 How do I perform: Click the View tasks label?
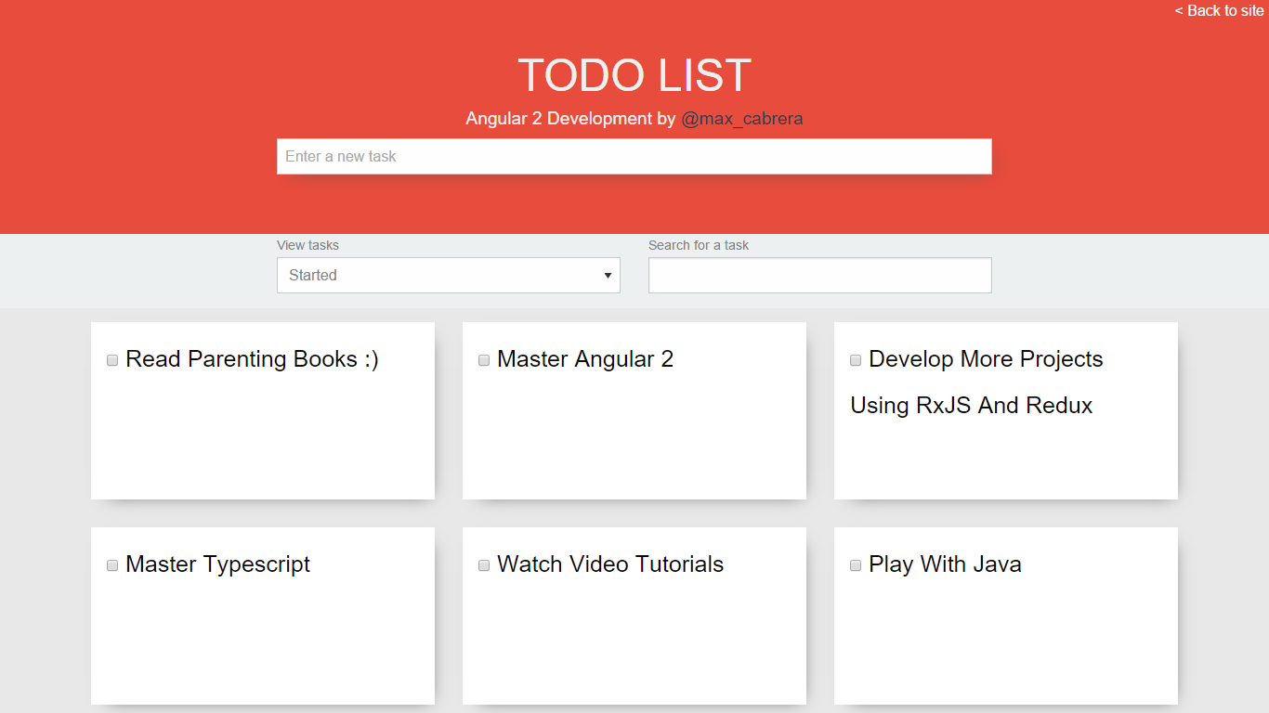pos(307,245)
